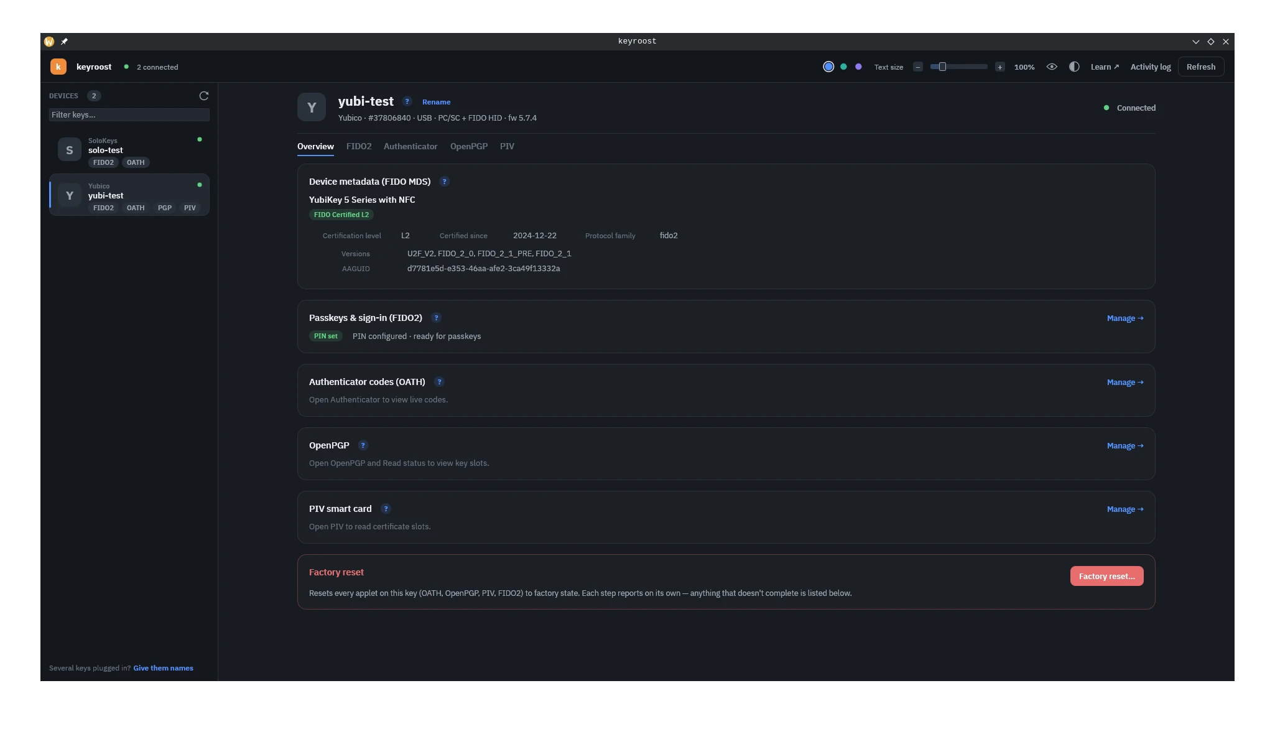Click the red Factory reset… button
Viewport: 1275px width, 729px height.
(x=1106, y=577)
